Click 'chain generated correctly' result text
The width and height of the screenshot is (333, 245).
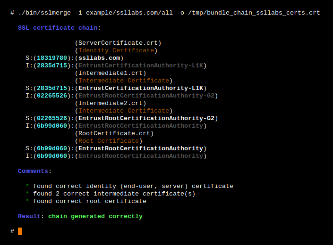[95, 216]
